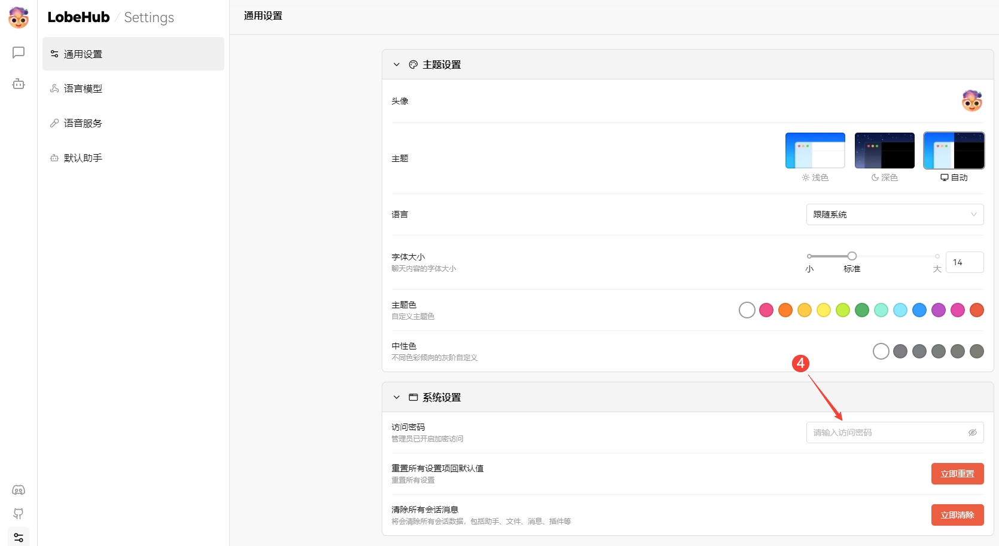Open the 语音服务 settings tab
Image resolution: width=999 pixels, height=546 pixels.
(x=83, y=123)
